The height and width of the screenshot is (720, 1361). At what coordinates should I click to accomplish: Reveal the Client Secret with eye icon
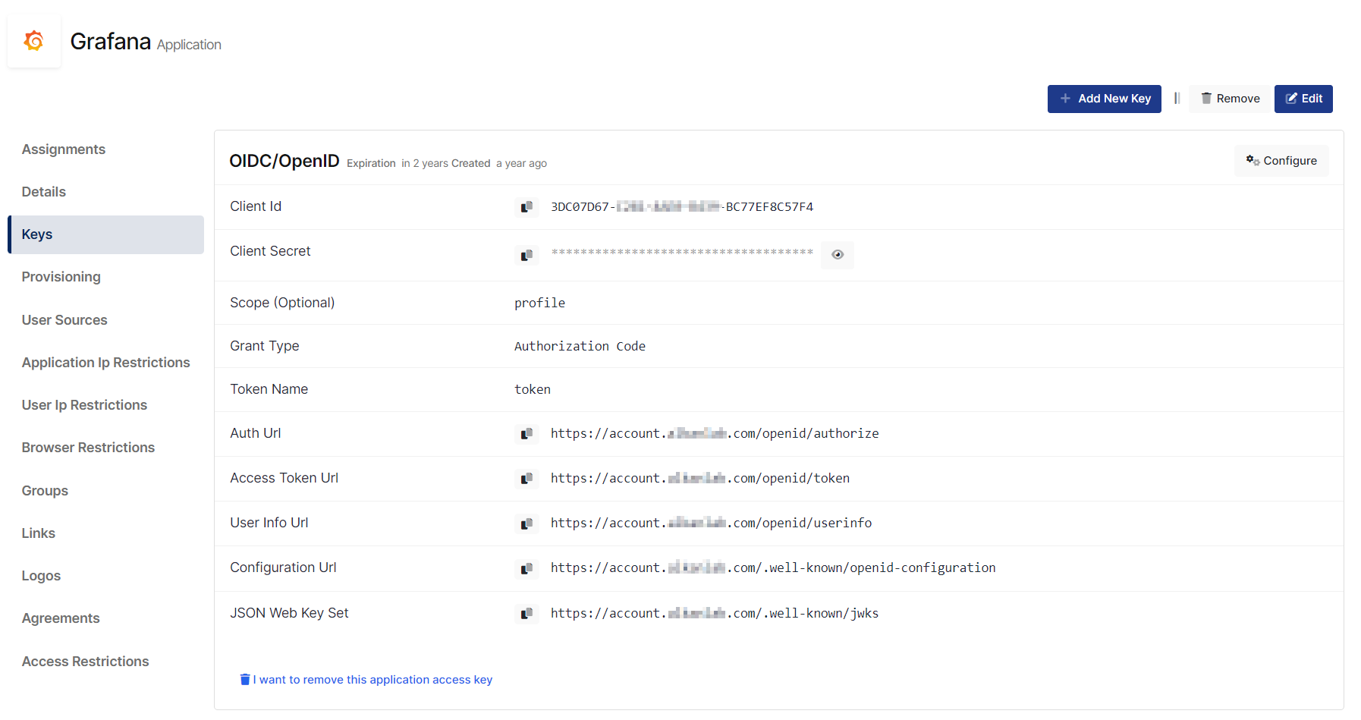(x=837, y=255)
